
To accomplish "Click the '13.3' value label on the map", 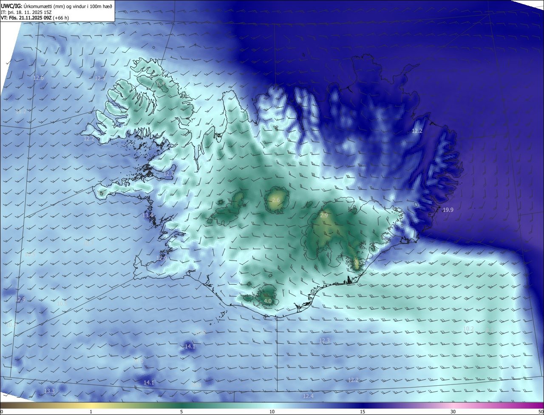I will pos(49,391).
